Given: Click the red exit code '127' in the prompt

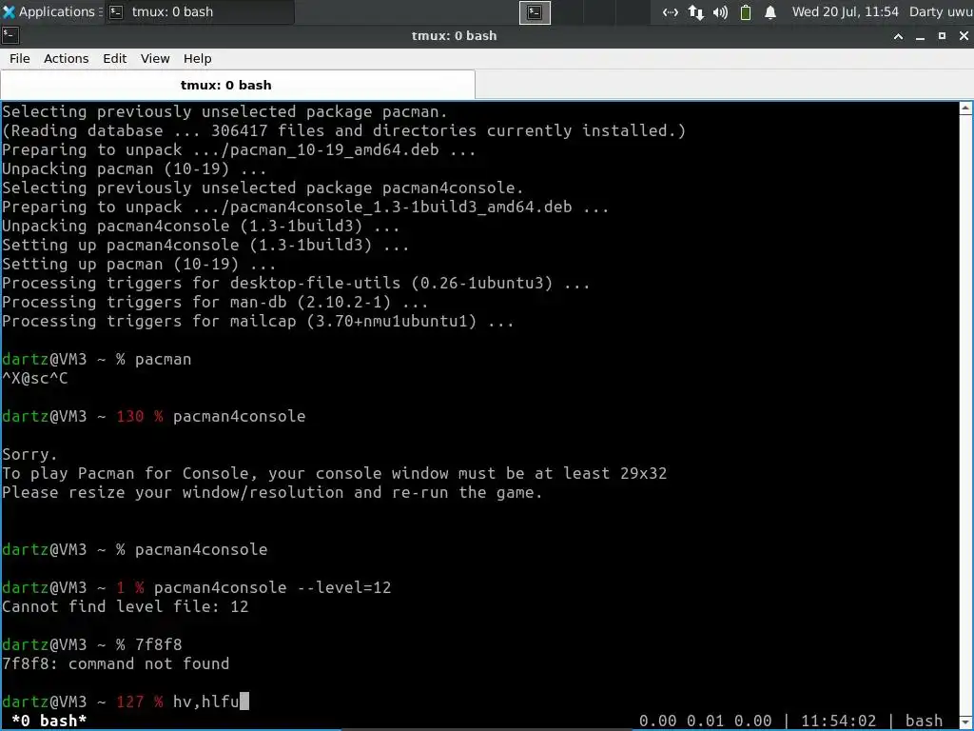Looking at the screenshot, I should 129,701.
